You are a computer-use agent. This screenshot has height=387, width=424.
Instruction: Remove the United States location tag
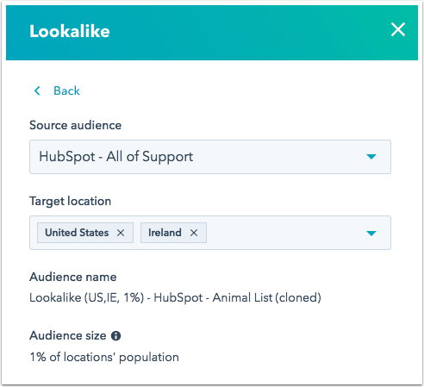tap(121, 233)
